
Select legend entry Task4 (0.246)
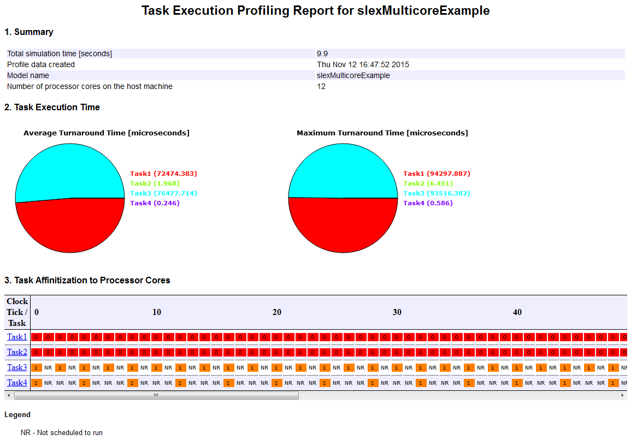coord(155,203)
